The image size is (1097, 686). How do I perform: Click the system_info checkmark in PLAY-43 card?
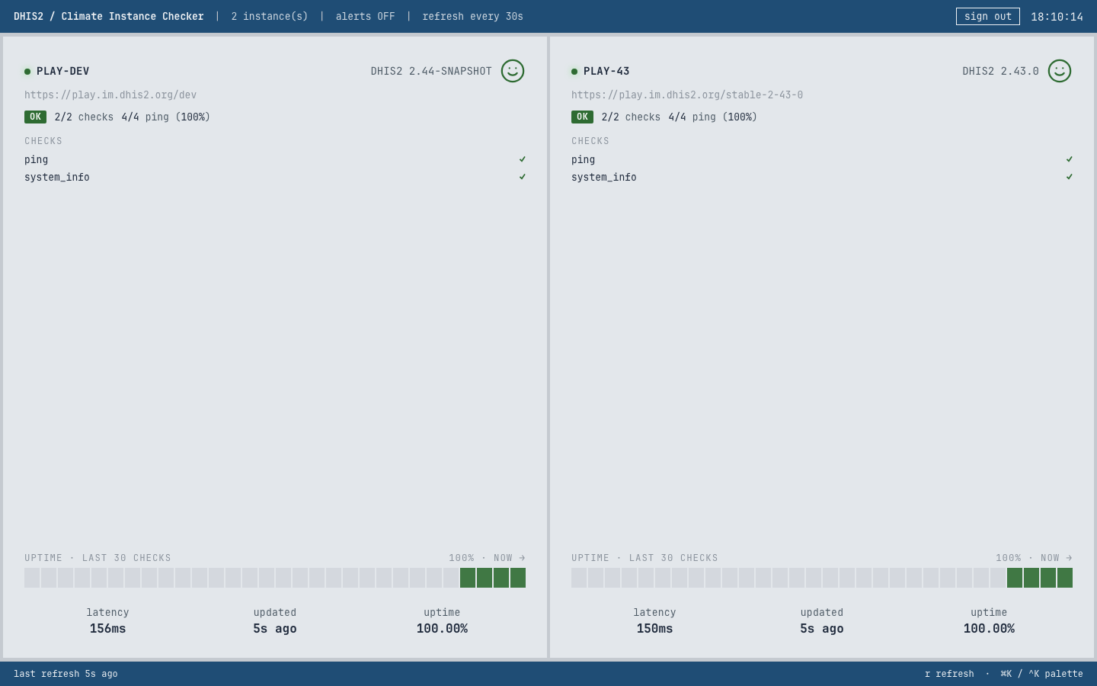tap(1070, 177)
